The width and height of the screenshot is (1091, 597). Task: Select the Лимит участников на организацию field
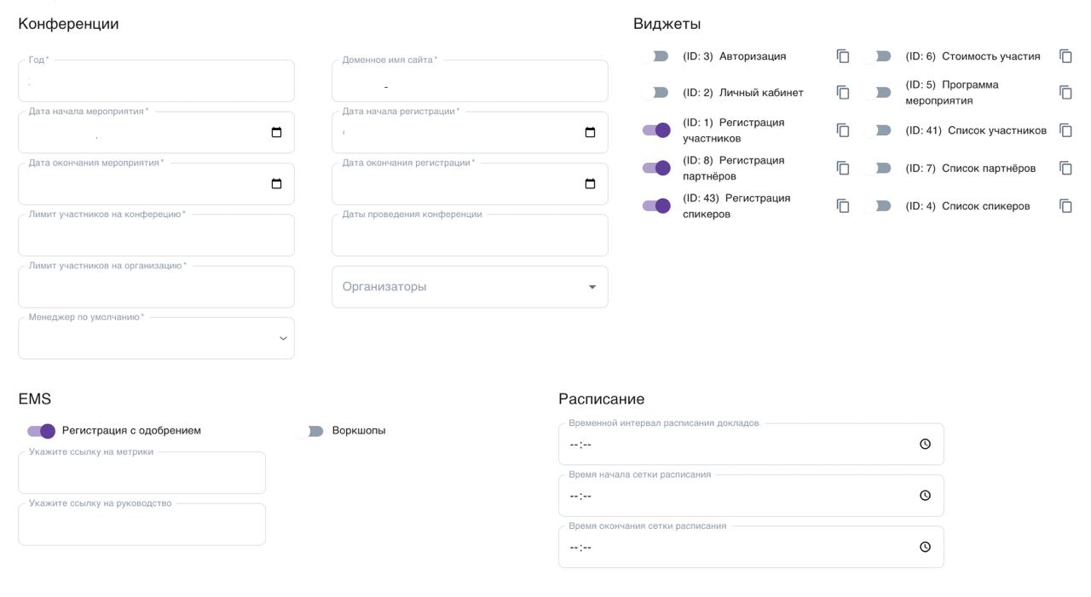(x=156, y=289)
